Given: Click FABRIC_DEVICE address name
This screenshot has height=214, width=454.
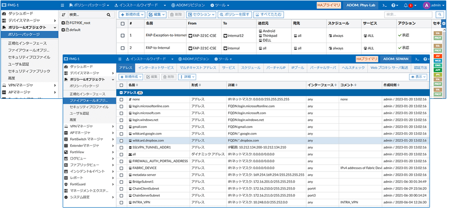Looking at the screenshot, I should 144,168.
